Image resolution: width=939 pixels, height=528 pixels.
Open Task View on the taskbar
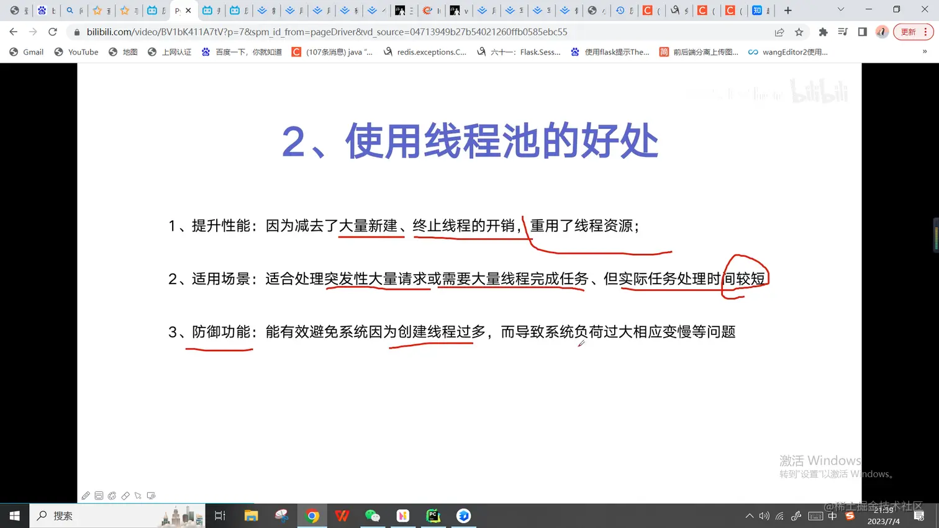pos(220,516)
